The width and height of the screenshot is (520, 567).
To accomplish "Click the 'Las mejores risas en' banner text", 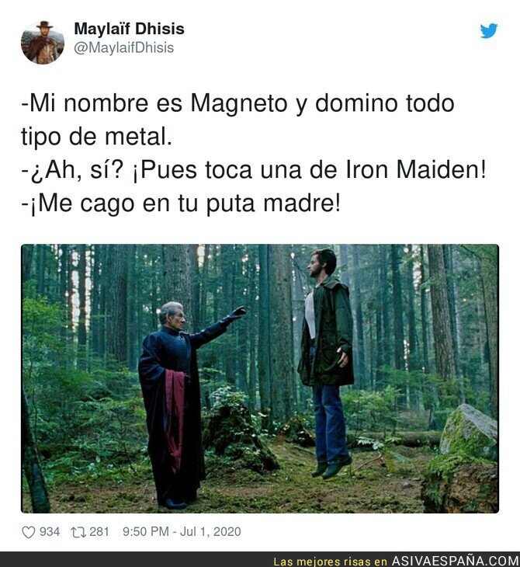I will 331,562.
